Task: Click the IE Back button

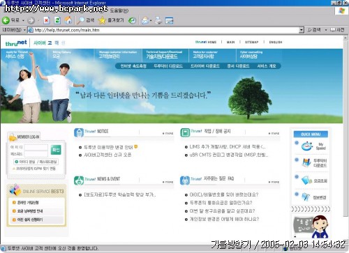Action: 10,20
